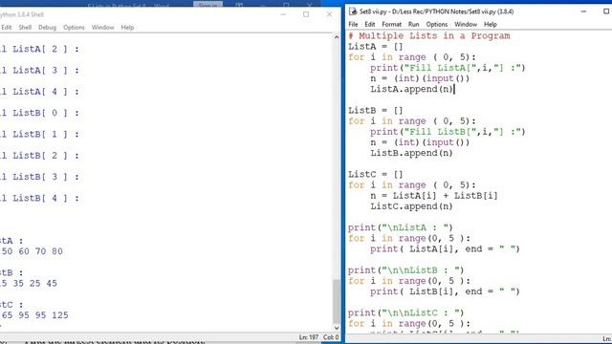Open the Run menu in the editor
This screenshot has height=344, width=612.
(413, 24)
